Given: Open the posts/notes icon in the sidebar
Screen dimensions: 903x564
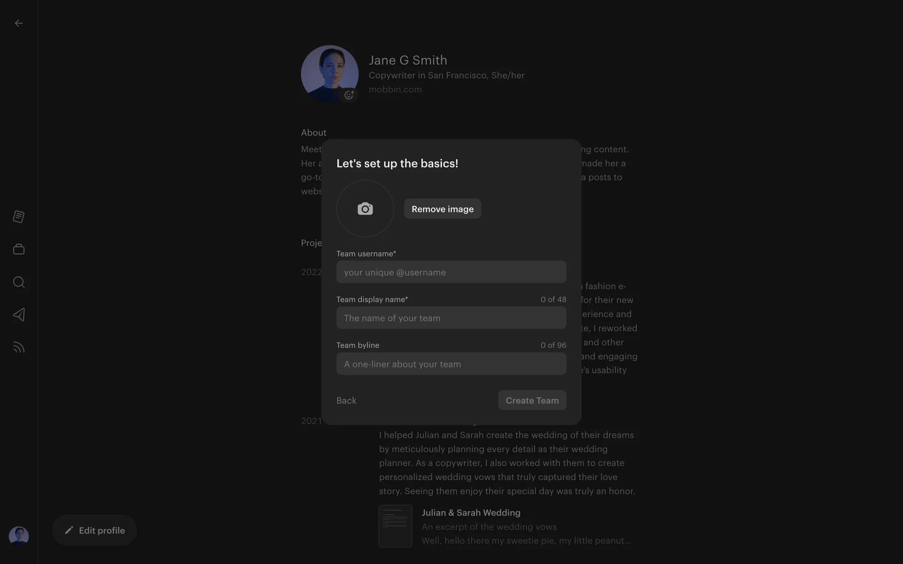Looking at the screenshot, I should (19, 217).
